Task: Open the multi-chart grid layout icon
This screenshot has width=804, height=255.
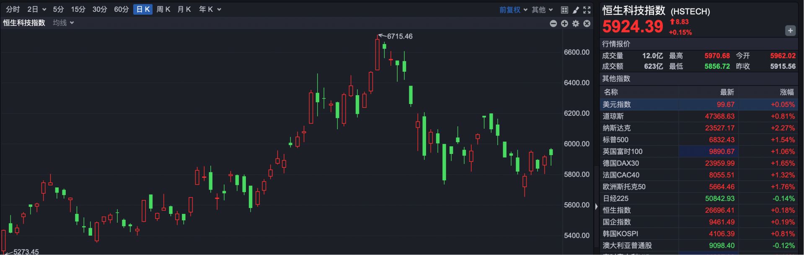Action: [x=564, y=10]
